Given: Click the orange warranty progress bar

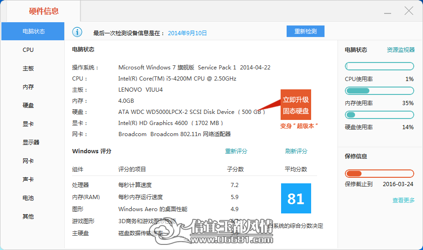Looking at the screenshot, I should click(x=379, y=174).
